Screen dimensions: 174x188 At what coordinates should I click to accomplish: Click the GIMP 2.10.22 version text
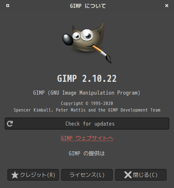[x=87, y=79]
